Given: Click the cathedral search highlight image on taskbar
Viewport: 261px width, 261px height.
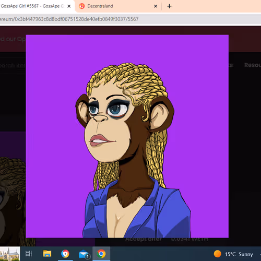Looking at the screenshot, I should pos(10,254).
